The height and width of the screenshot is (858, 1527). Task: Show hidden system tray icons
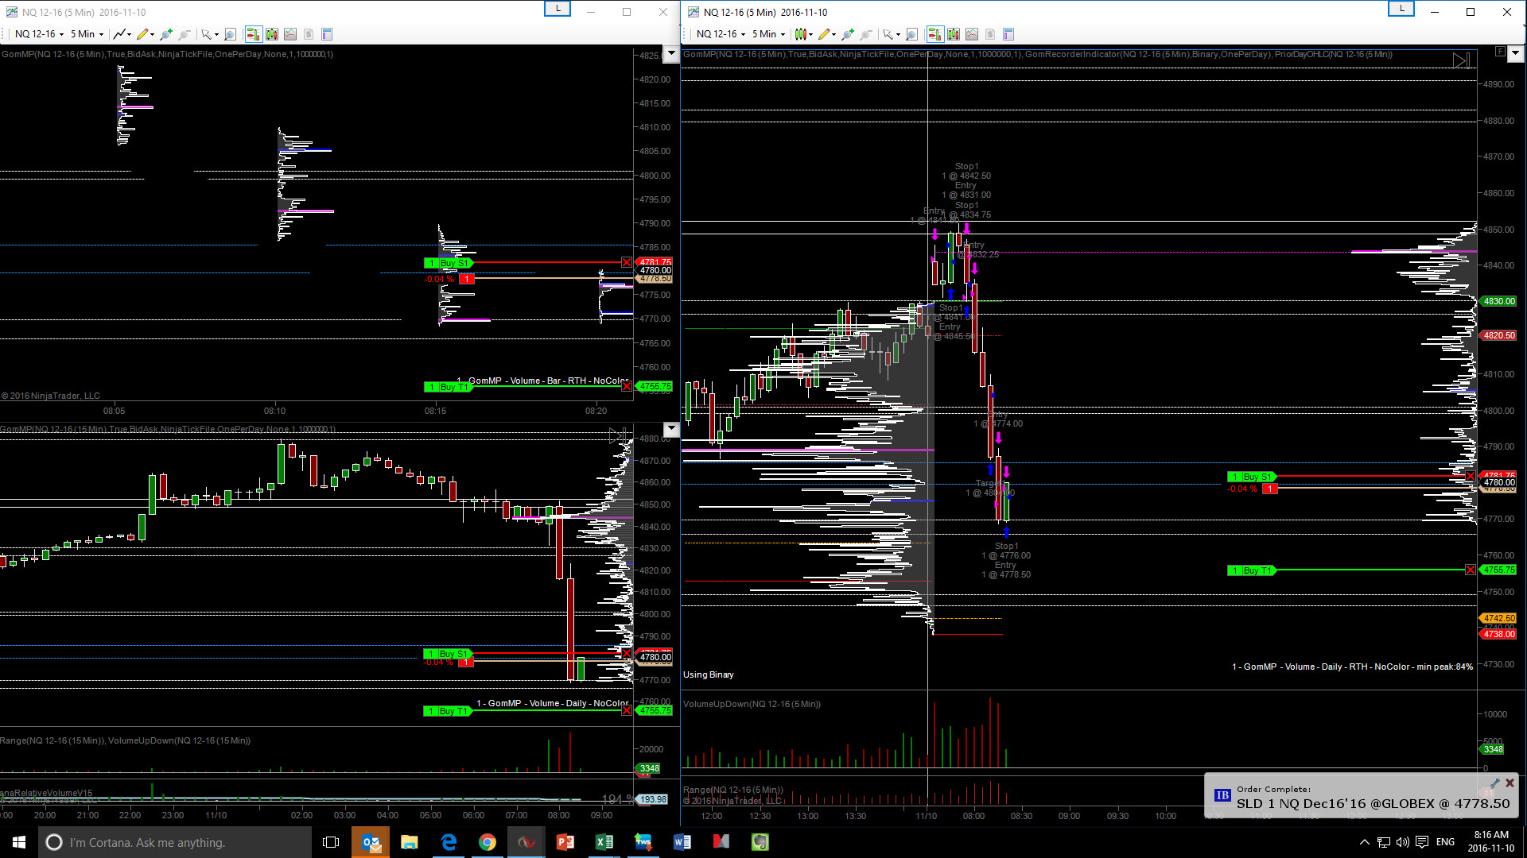coord(1365,842)
